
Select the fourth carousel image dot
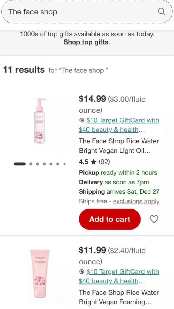44,164
